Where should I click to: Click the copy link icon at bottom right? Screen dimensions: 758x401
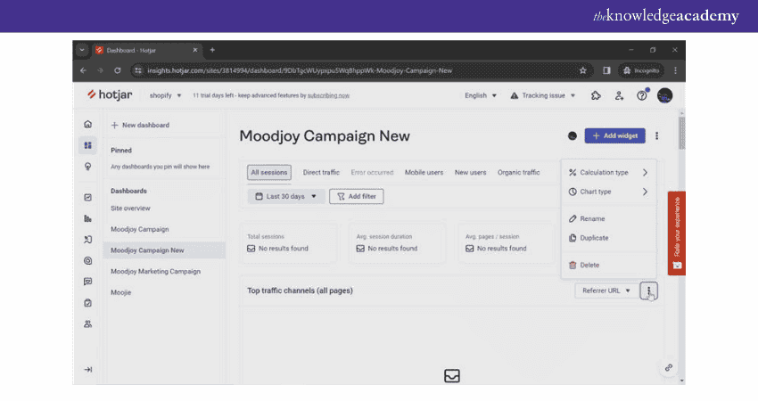(668, 367)
